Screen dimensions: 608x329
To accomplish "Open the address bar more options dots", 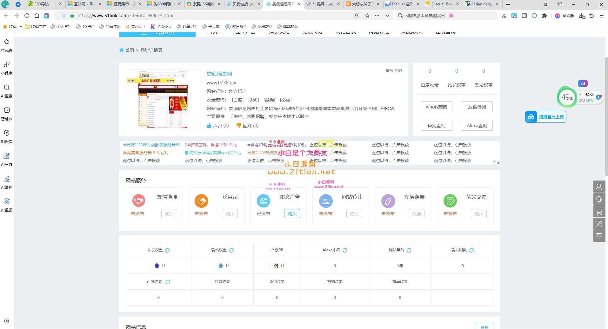I will click(377, 16).
